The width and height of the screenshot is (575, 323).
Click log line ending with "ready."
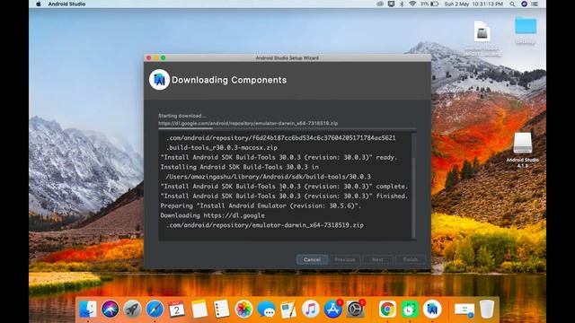pos(279,157)
